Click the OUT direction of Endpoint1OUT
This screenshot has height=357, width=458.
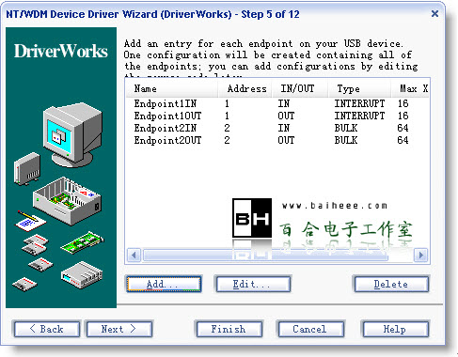coord(286,116)
